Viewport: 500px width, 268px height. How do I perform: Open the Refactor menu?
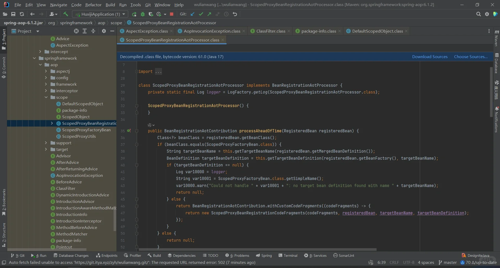[x=93, y=5]
